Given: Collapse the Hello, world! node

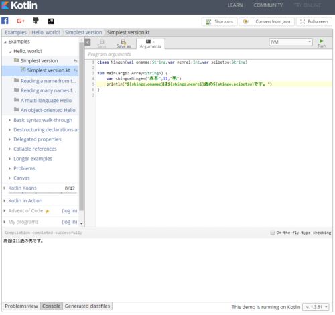Looking at the screenshot, I should [x=10, y=52].
